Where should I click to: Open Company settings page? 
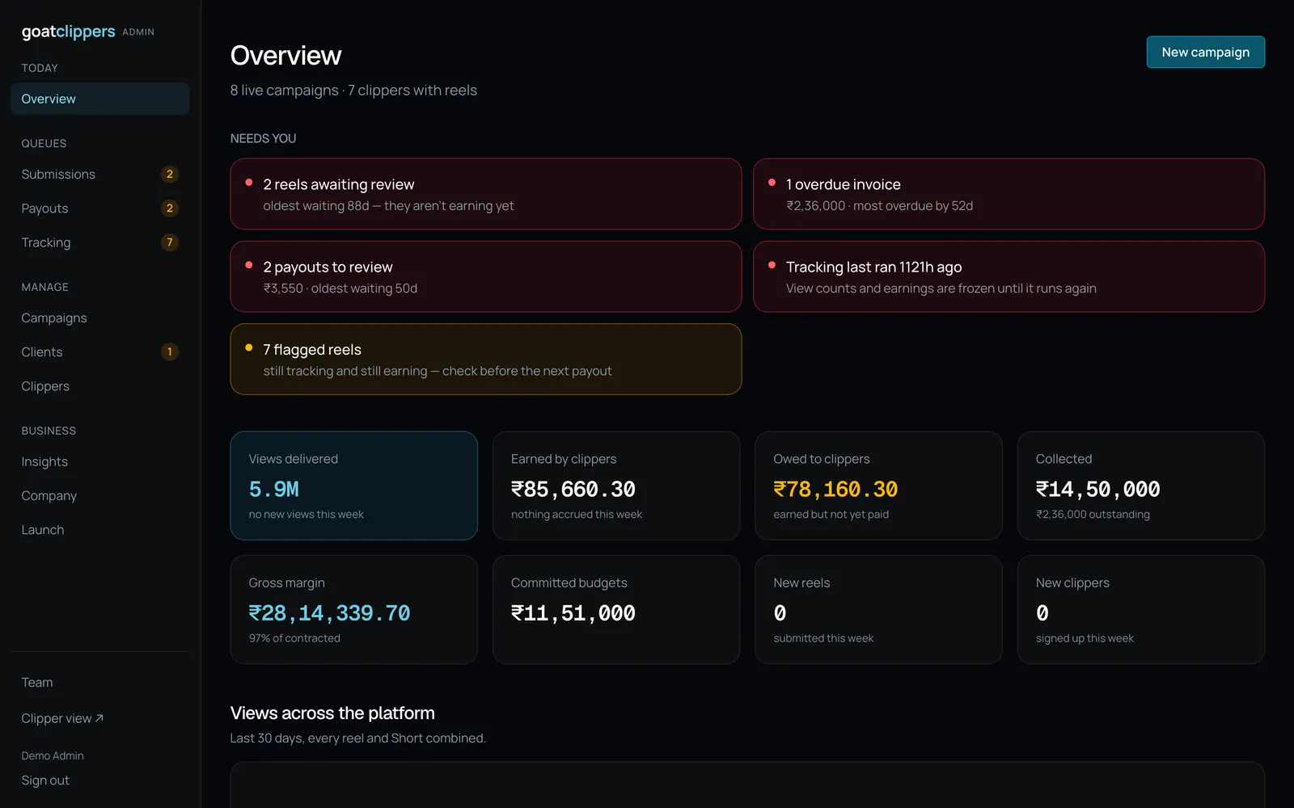[x=100, y=496]
